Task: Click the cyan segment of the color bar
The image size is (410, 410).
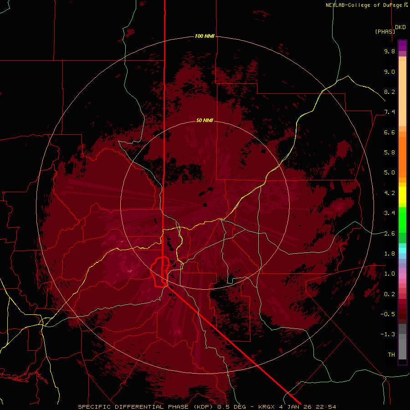Action: [x=402, y=250]
